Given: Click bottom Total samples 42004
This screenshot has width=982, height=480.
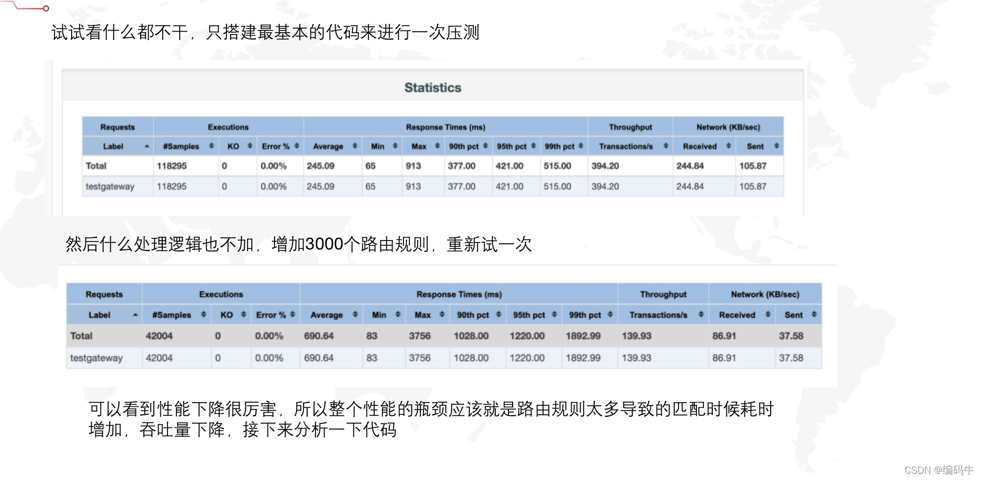Looking at the screenshot, I should click(159, 336).
